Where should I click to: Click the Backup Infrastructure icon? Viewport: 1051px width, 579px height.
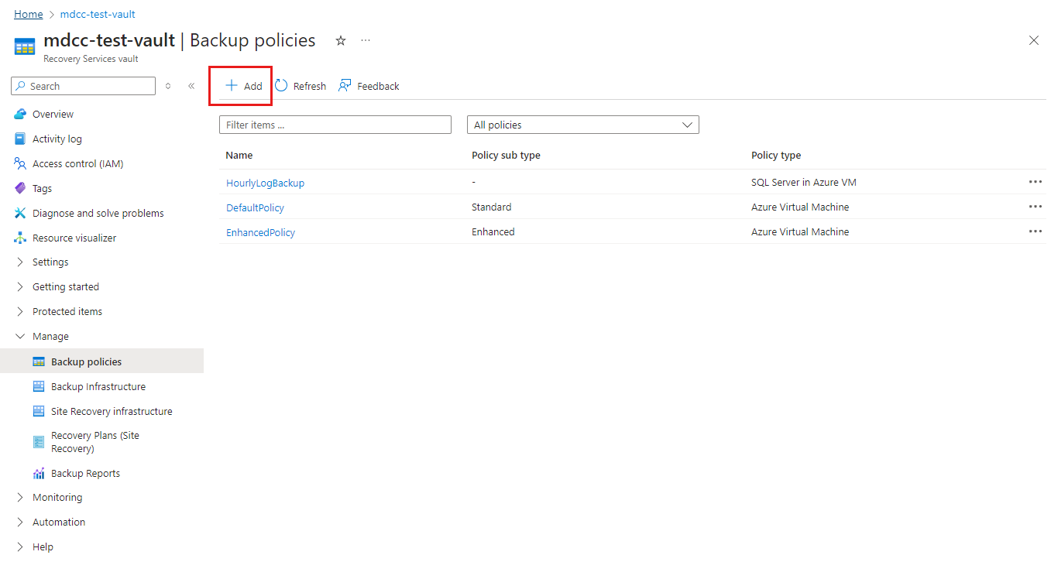[x=39, y=387]
